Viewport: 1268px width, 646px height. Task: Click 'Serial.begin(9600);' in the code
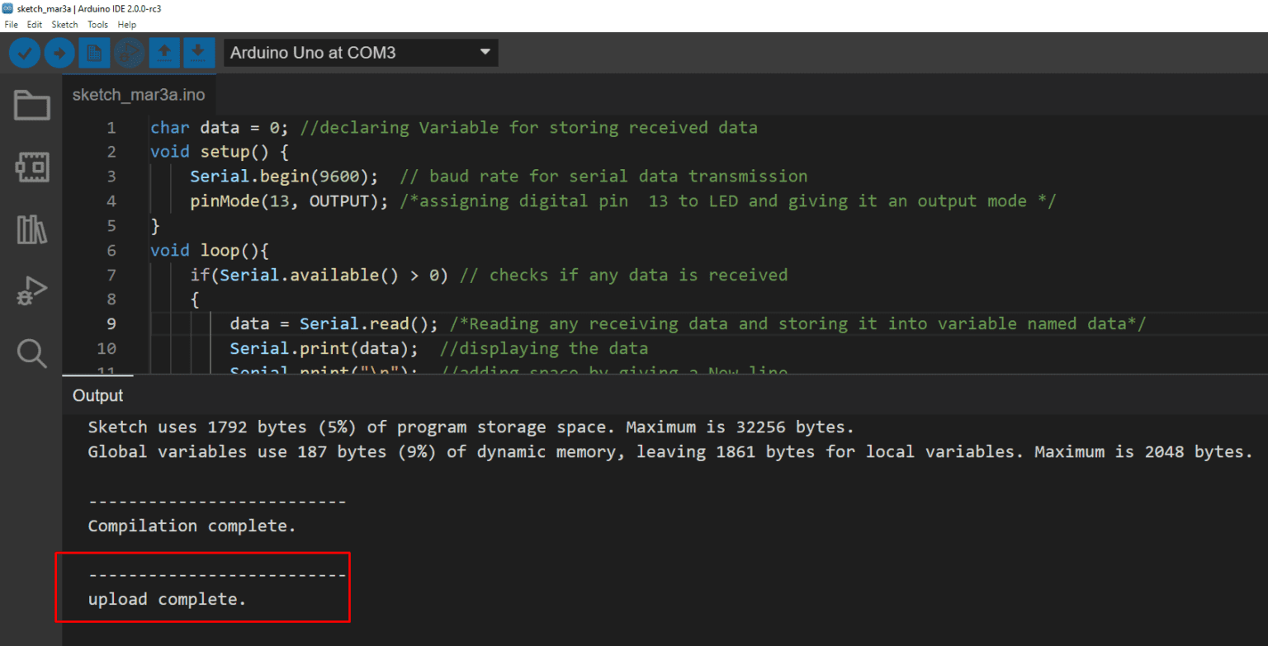285,177
